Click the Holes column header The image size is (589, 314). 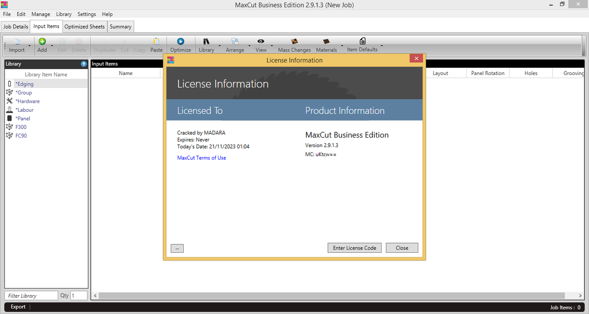531,73
